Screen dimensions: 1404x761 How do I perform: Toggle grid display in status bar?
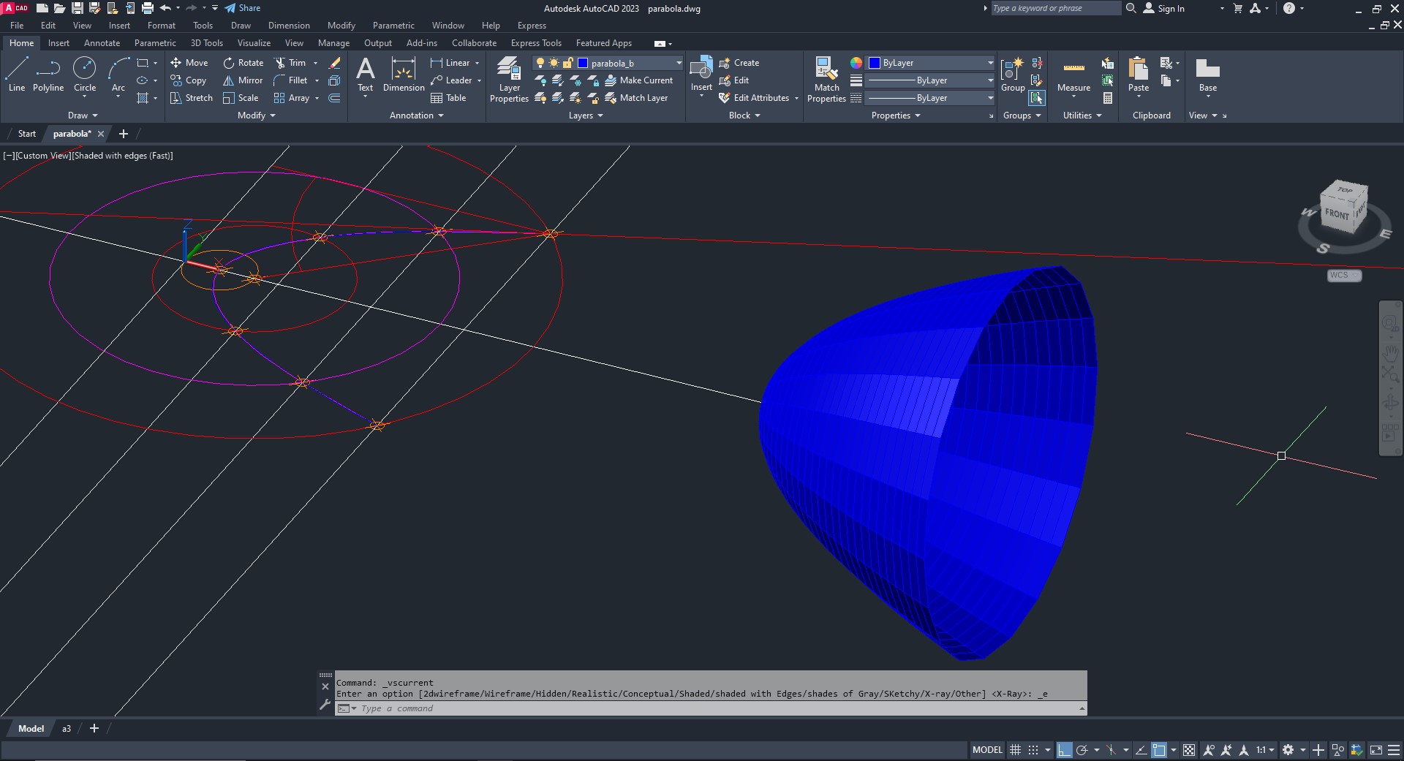point(1015,750)
